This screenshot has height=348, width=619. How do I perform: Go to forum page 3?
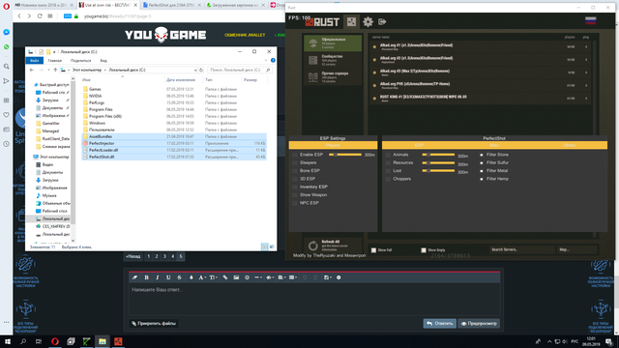tap(164, 256)
